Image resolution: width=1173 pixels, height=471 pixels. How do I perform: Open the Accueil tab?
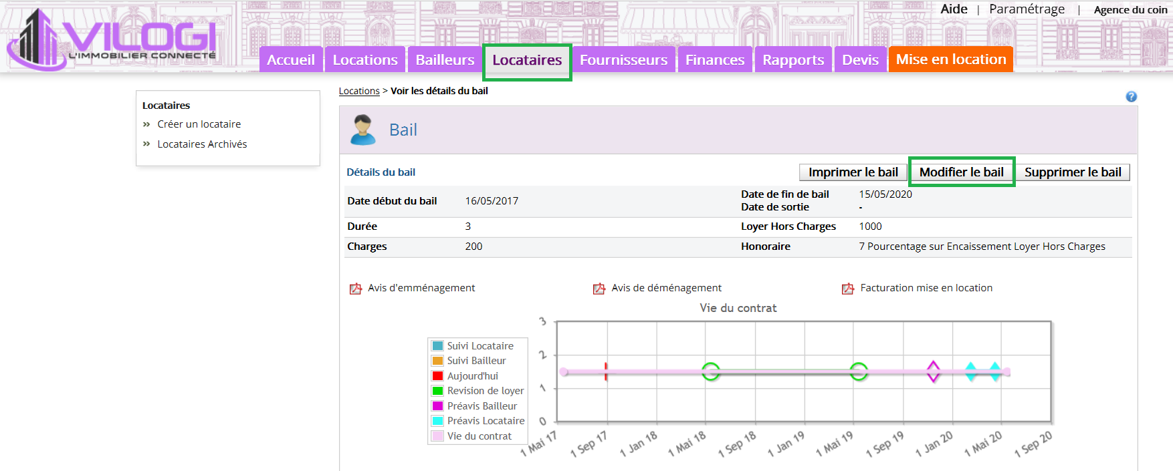(x=291, y=59)
